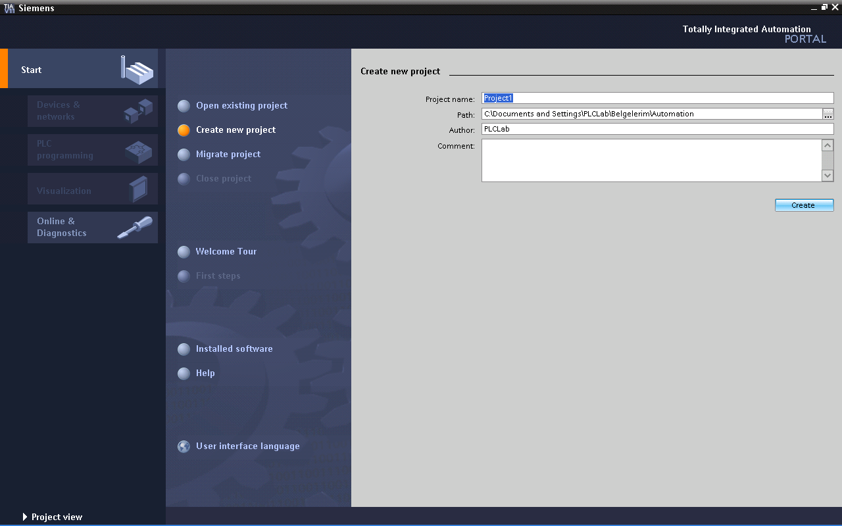The image size is (842, 526).
Task: Click into the Author field
Action: [x=657, y=129]
